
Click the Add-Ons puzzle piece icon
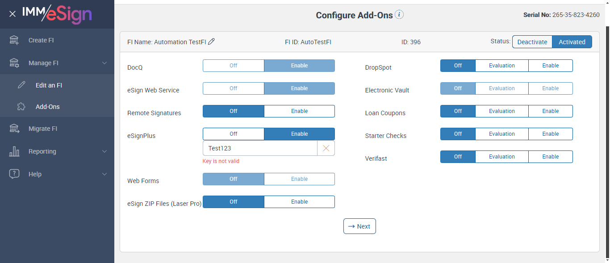21,107
